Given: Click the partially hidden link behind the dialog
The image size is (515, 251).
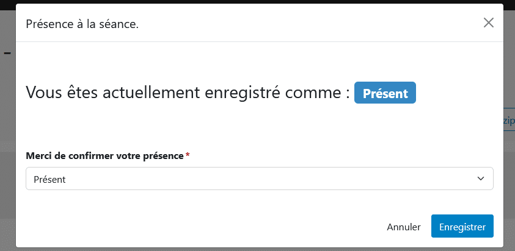Looking at the screenshot, I should click(x=509, y=121).
